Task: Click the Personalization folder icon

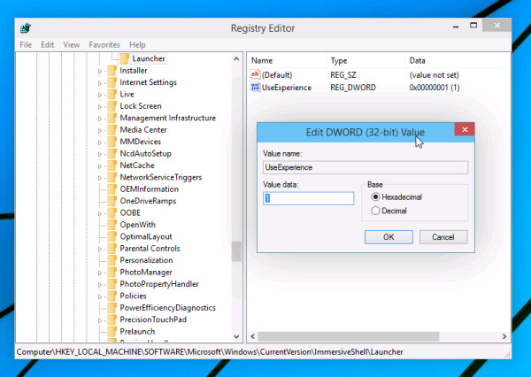Action: pos(112,260)
